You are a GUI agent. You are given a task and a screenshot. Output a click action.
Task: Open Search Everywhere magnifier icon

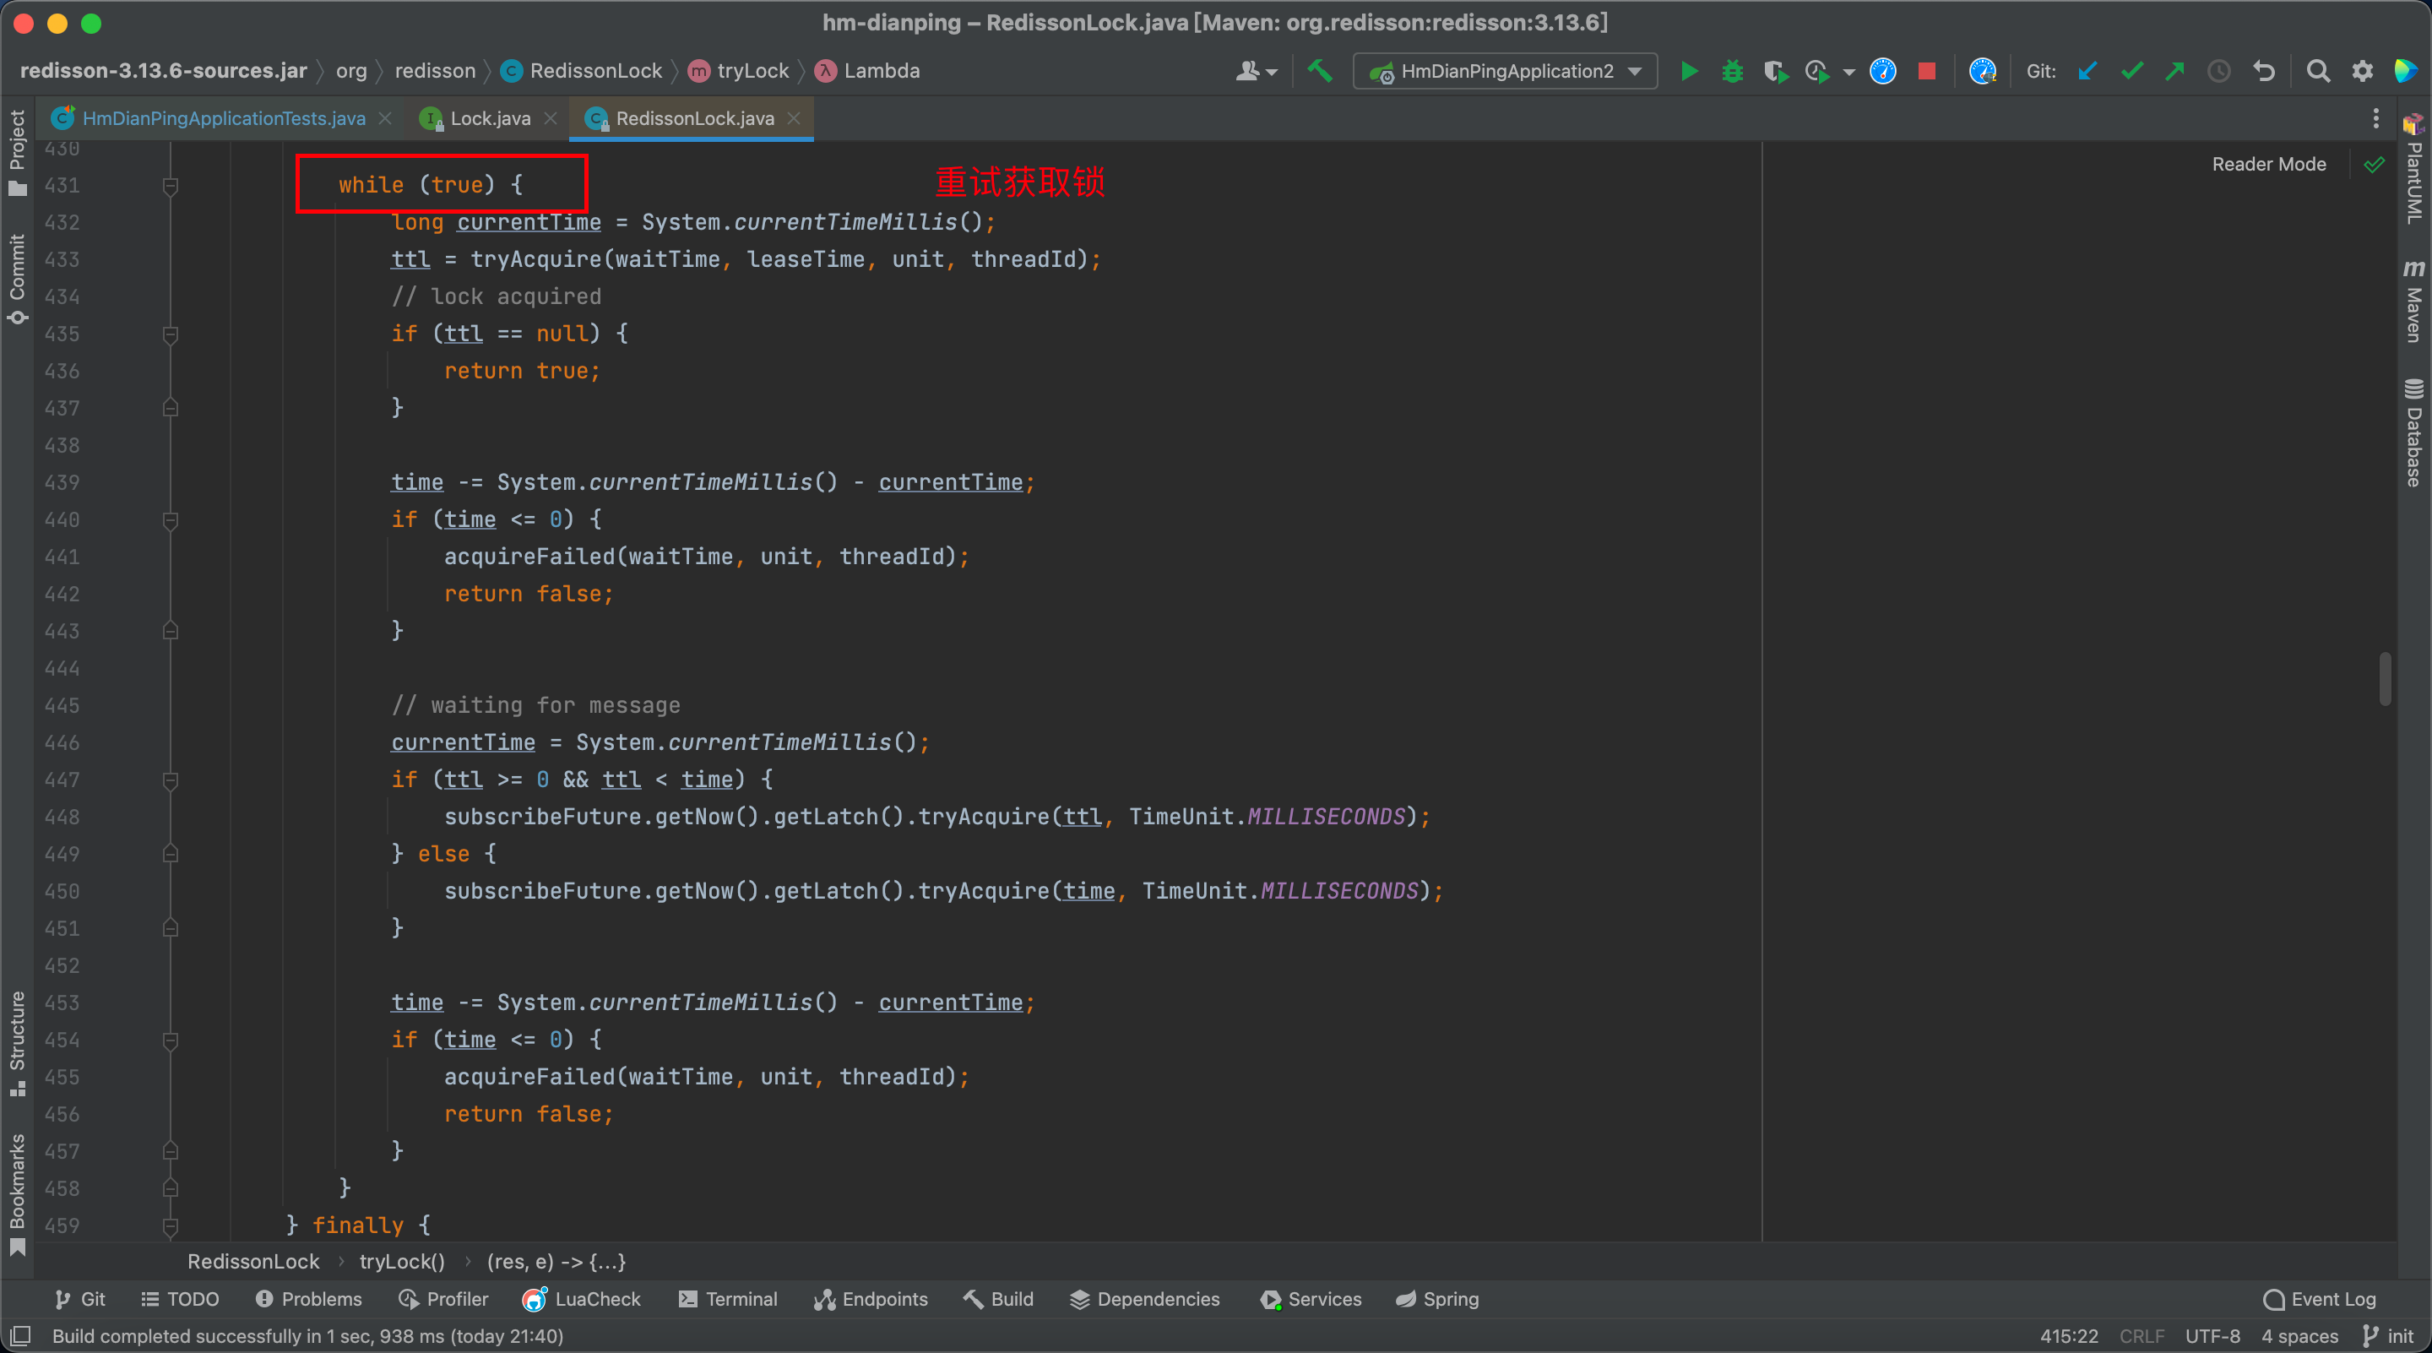click(2318, 71)
